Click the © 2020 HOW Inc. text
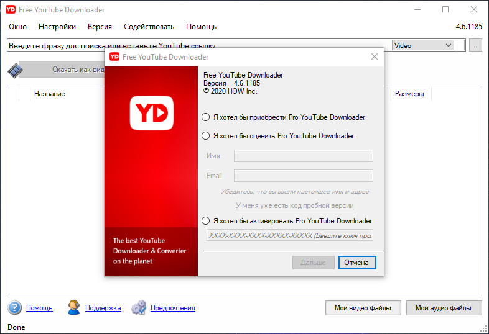489x334 pixels. (230, 91)
